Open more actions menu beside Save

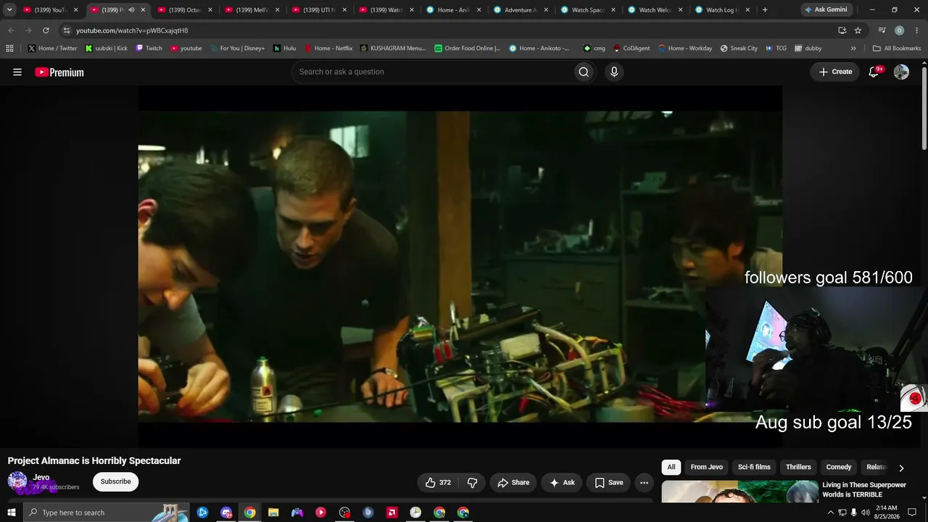point(644,482)
